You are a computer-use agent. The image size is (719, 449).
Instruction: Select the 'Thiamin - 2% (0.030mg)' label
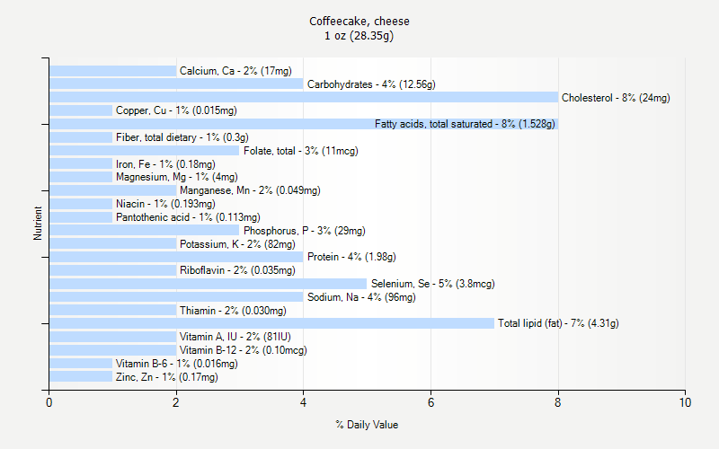click(x=233, y=311)
